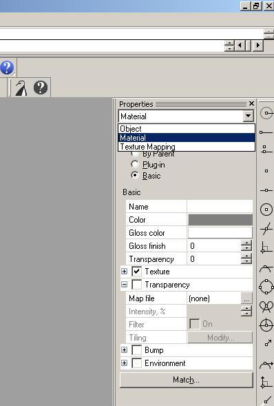Select the Point osnap icon (lone small square)
The image size is (274, 406).
[266, 171]
